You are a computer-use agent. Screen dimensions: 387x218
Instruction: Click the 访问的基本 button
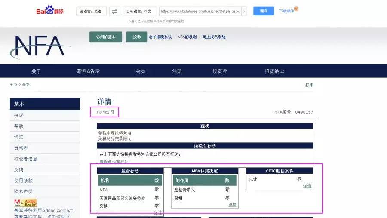tap(106, 37)
